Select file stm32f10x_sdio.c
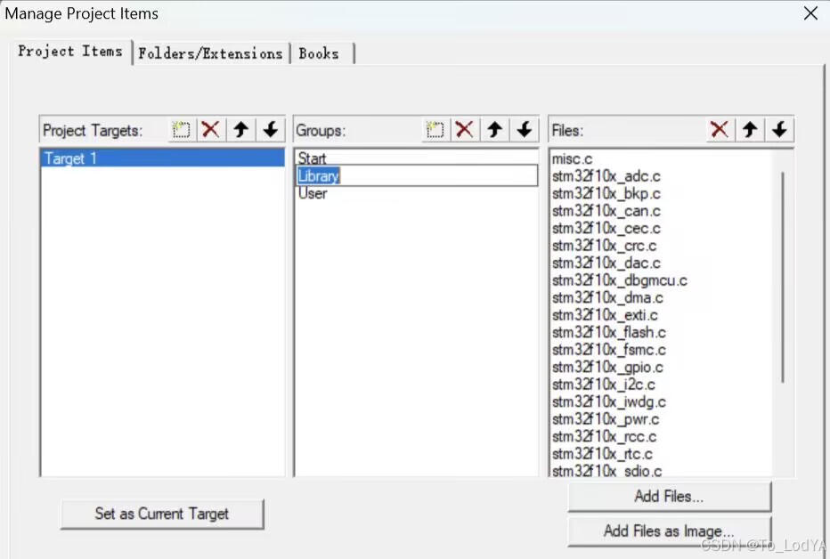The width and height of the screenshot is (830, 559). [606, 470]
